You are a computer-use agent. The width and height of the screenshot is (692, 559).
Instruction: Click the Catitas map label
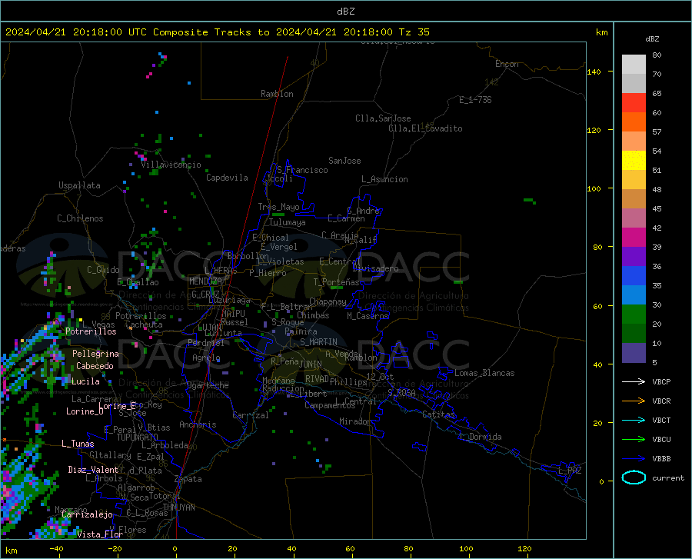coord(438,414)
